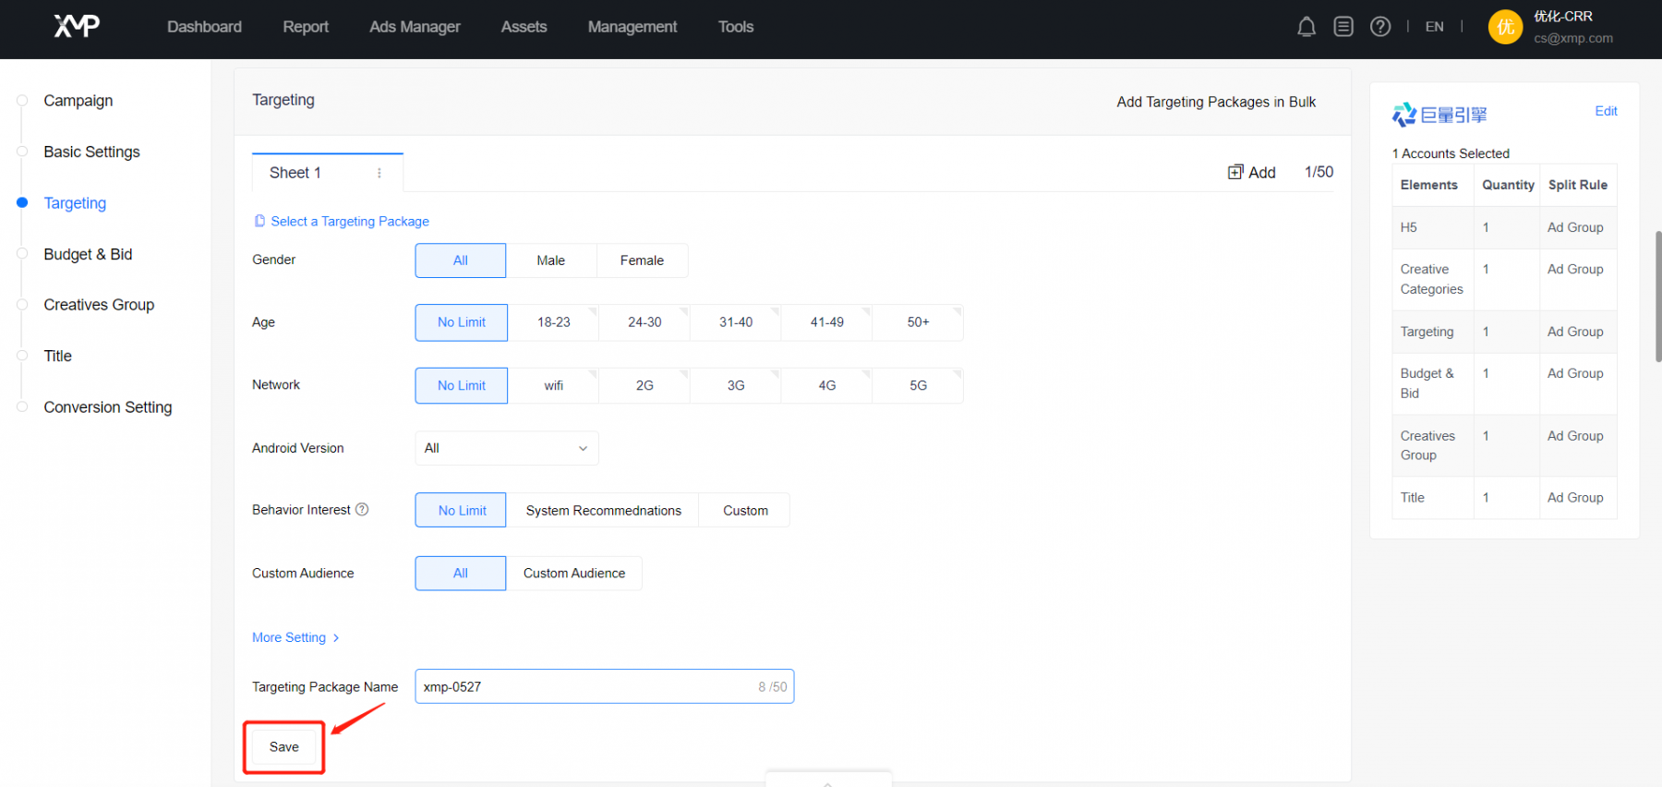Click the XMP logo icon
The width and height of the screenshot is (1662, 787).
[x=77, y=26]
